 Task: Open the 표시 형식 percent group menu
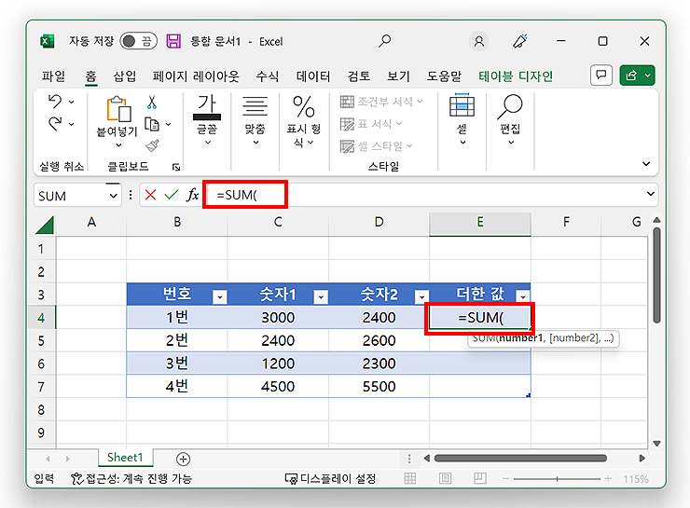click(x=304, y=121)
